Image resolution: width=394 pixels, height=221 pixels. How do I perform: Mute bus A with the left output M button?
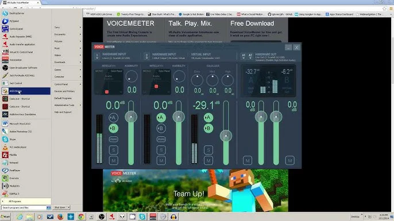pos(248,161)
